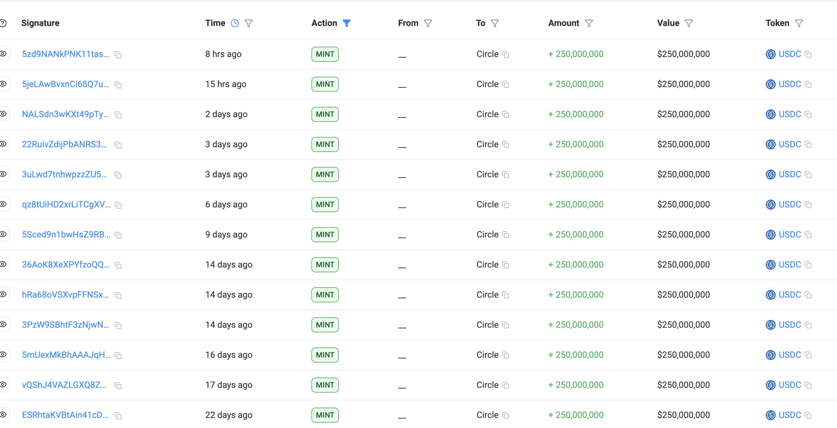Copy the USDC token address on the last row
The image size is (837, 428).
pos(808,415)
